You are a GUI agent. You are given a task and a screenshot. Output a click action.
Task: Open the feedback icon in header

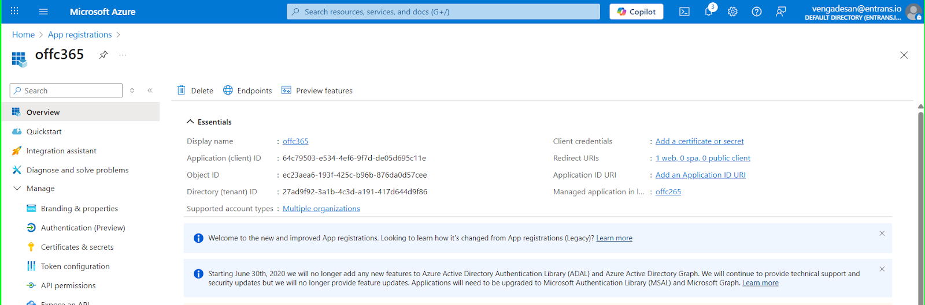pyautogui.click(x=781, y=12)
